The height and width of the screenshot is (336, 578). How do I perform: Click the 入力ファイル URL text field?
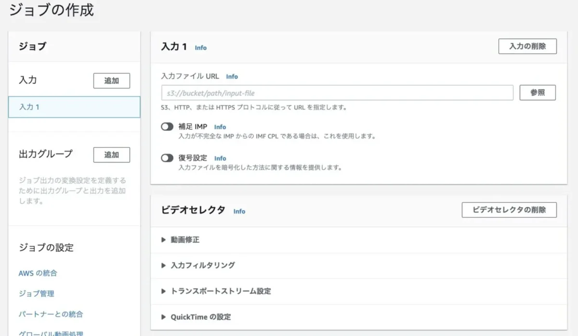coord(337,93)
